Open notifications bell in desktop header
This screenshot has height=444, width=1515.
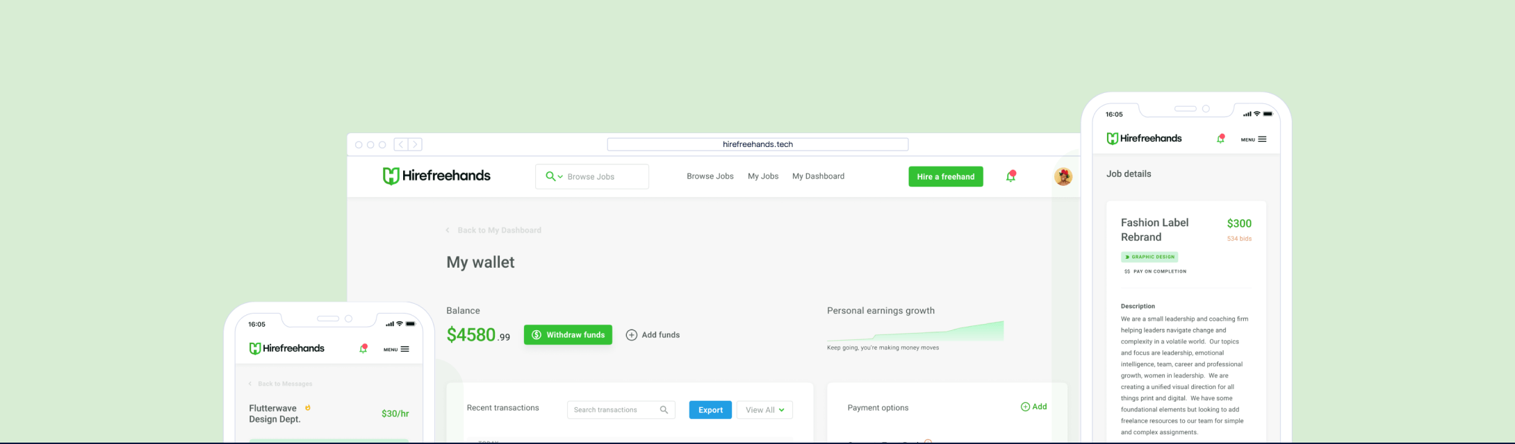coord(1011,176)
